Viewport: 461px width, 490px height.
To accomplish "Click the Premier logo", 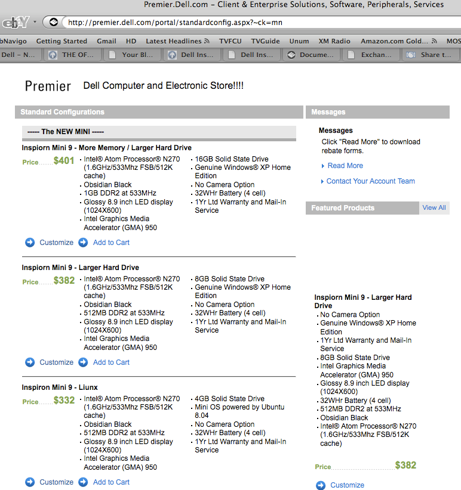I will pyautogui.click(x=48, y=86).
